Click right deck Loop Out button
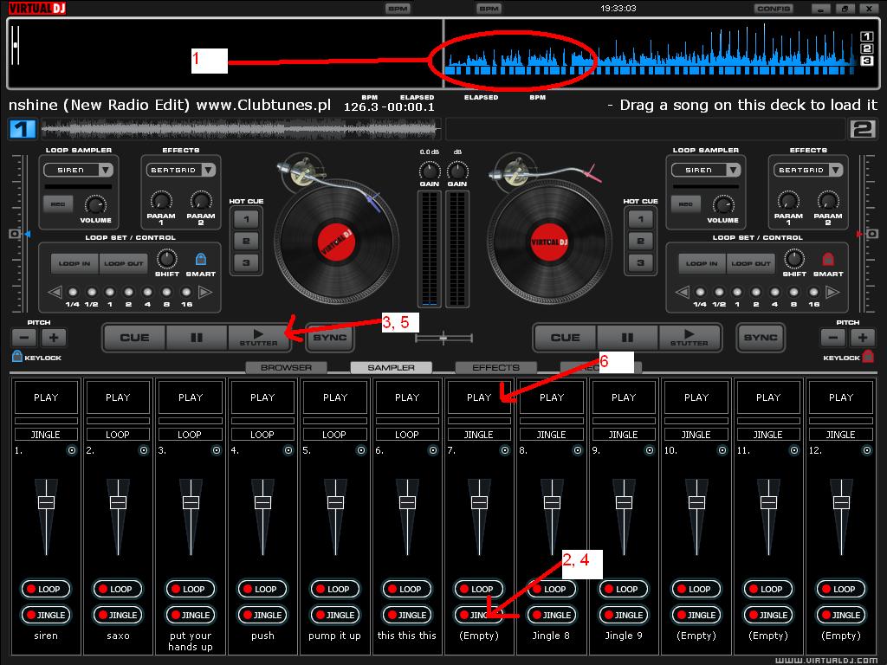887x665 pixels. click(751, 263)
